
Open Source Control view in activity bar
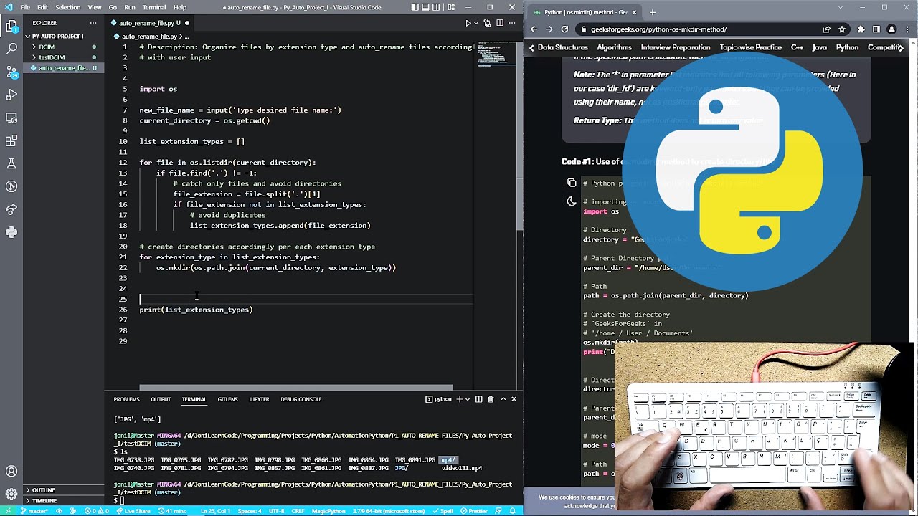11,72
